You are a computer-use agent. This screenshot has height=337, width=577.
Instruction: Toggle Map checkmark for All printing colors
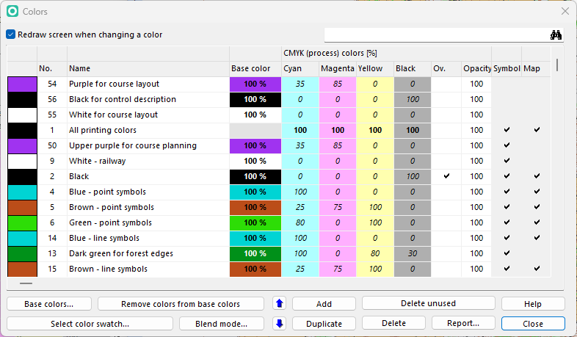[x=537, y=129]
